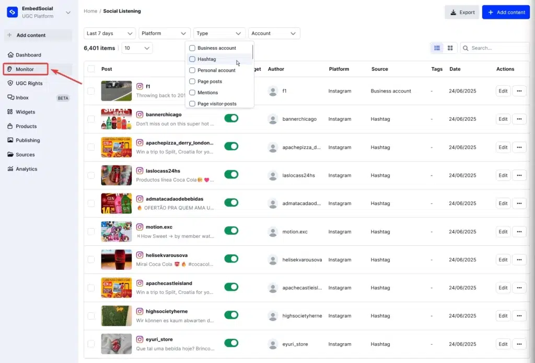Navigate to Widgets in sidebar
The height and width of the screenshot is (363, 535).
click(25, 112)
